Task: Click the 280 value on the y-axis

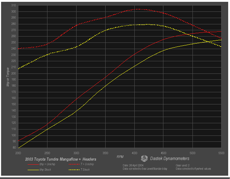Action: [14, 24]
